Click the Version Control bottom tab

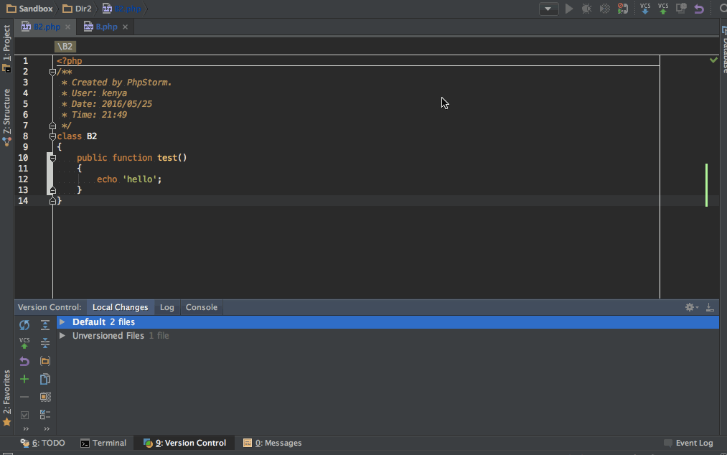(x=184, y=443)
